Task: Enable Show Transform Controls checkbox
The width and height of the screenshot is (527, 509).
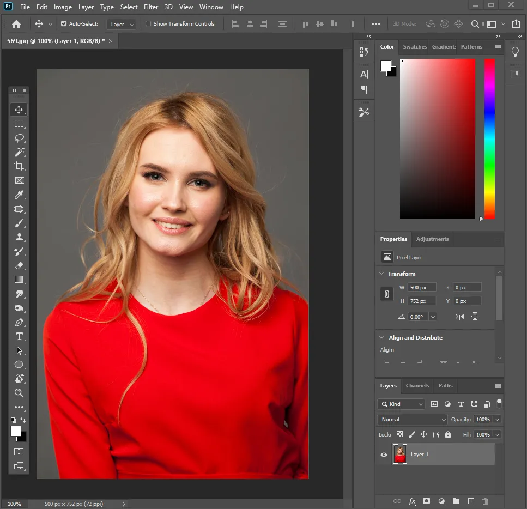Action: [148, 24]
